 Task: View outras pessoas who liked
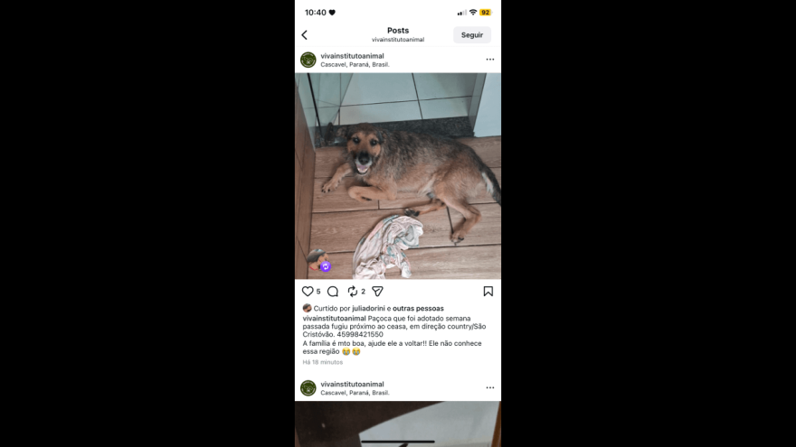click(x=418, y=308)
